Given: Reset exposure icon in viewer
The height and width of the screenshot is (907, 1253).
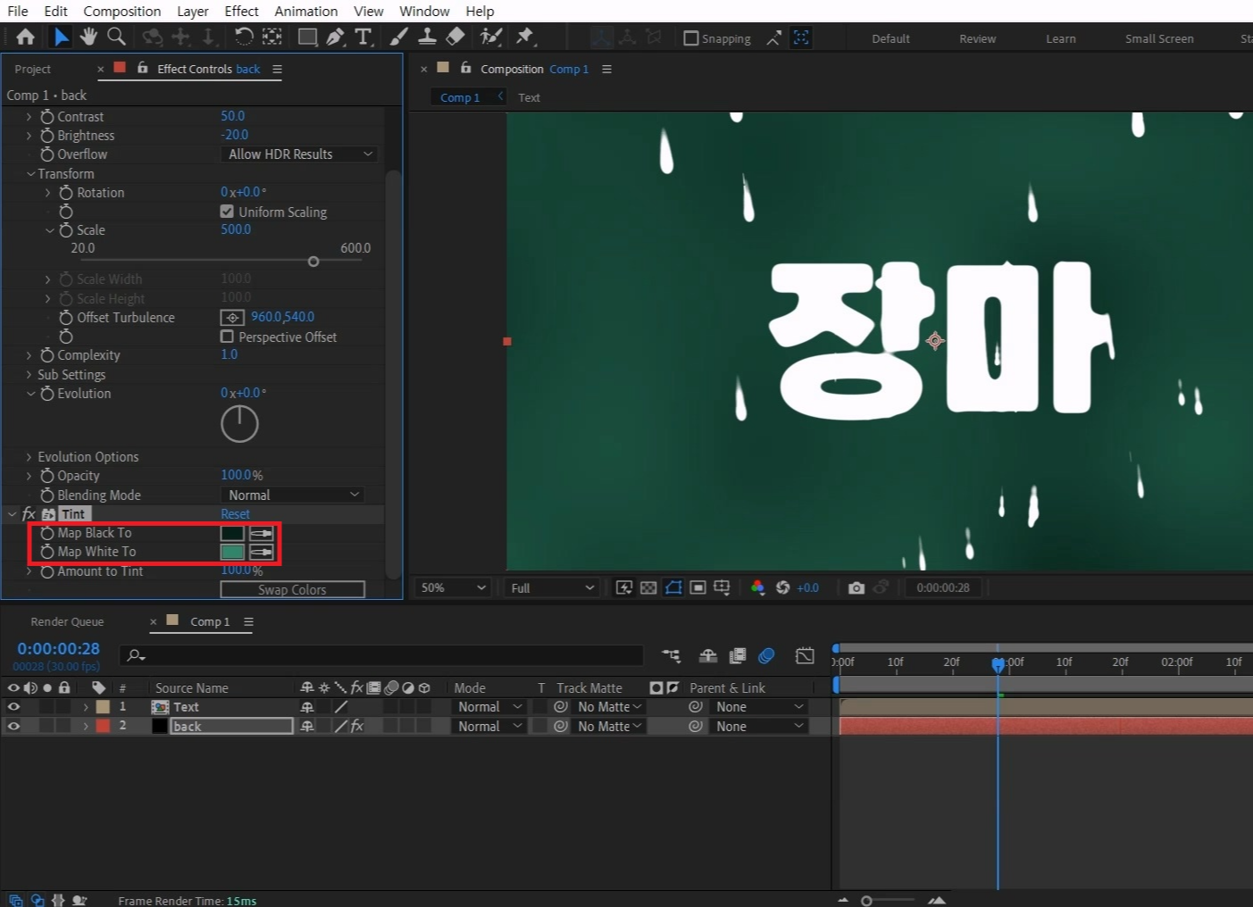Looking at the screenshot, I should click(x=782, y=587).
